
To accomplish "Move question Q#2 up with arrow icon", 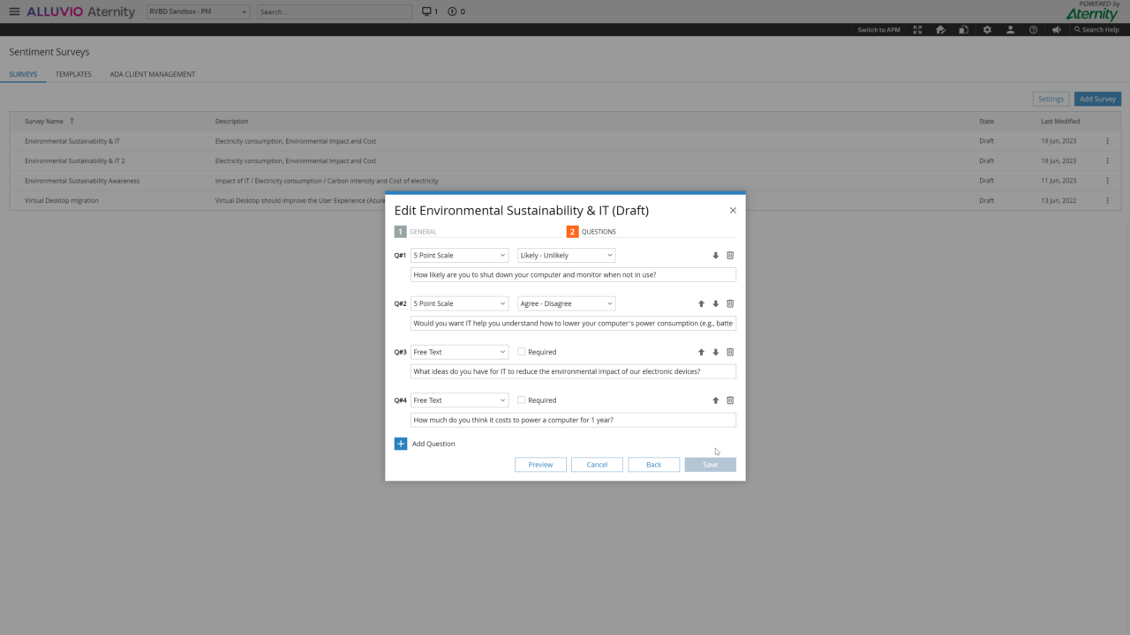I will tap(702, 303).
